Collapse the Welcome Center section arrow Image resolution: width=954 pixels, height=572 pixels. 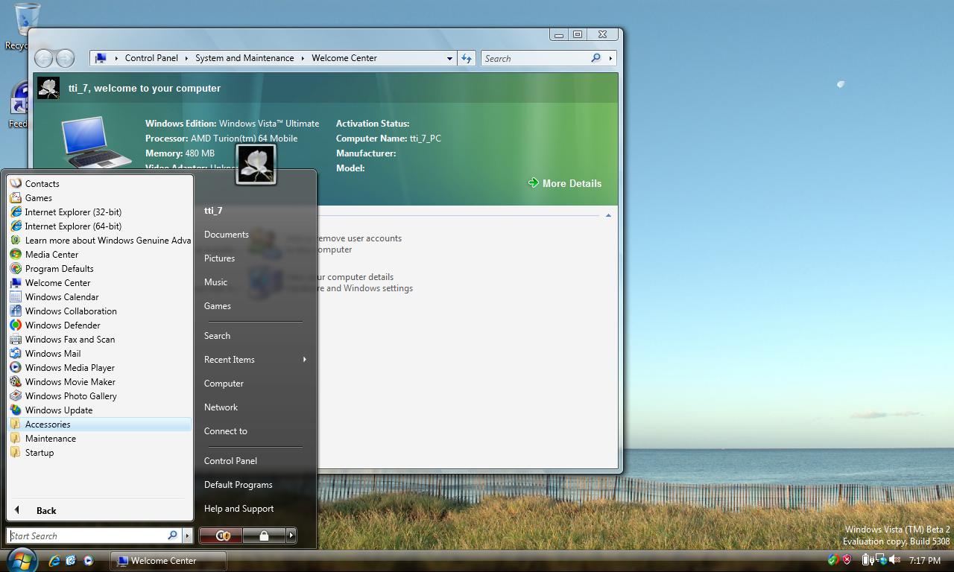pyautogui.click(x=608, y=215)
